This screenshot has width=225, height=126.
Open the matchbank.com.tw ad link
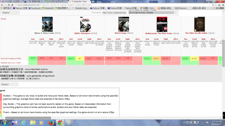tap(37, 69)
